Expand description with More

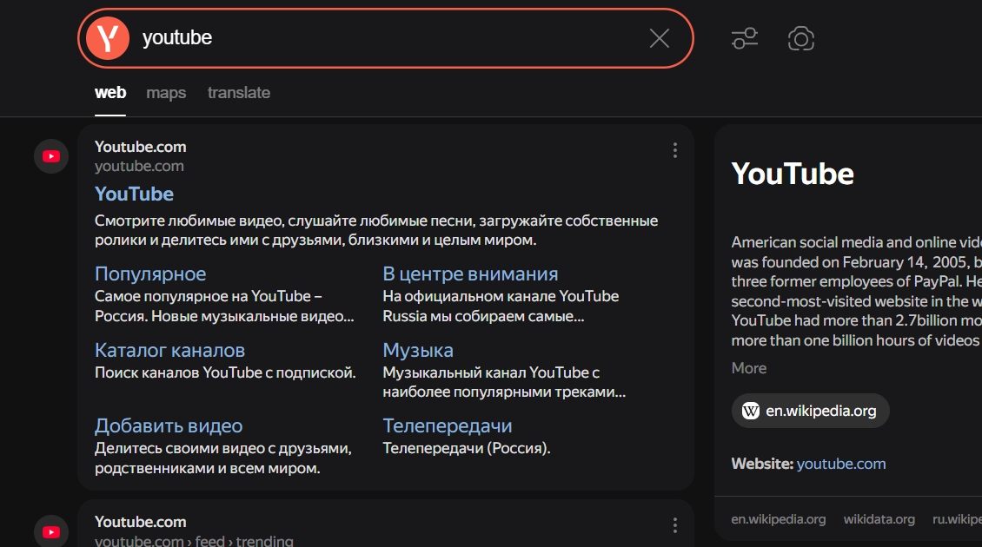749,368
